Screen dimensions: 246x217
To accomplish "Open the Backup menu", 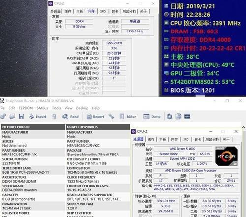I will 82,108.
